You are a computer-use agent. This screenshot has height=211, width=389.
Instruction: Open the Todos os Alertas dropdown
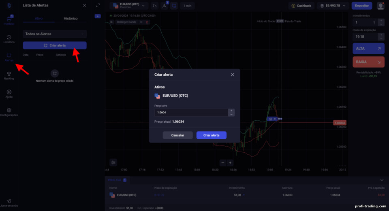click(x=55, y=34)
